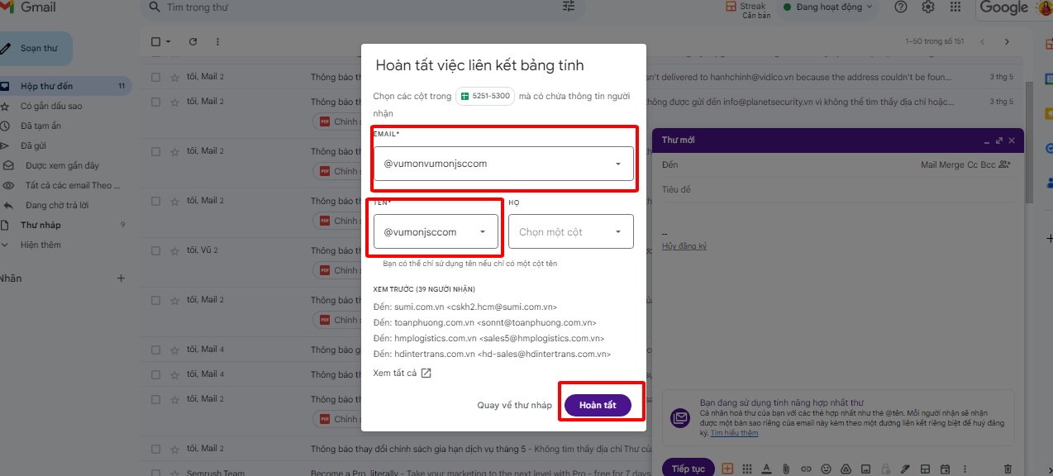The image size is (1053, 476).
Task: Click the Hoàn tất button
Action: pos(598,405)
